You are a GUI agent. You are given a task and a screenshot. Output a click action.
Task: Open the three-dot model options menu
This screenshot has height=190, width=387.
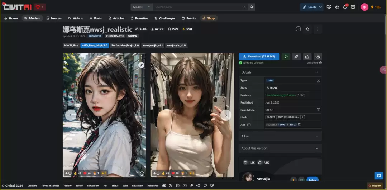[x=317, y=29]
